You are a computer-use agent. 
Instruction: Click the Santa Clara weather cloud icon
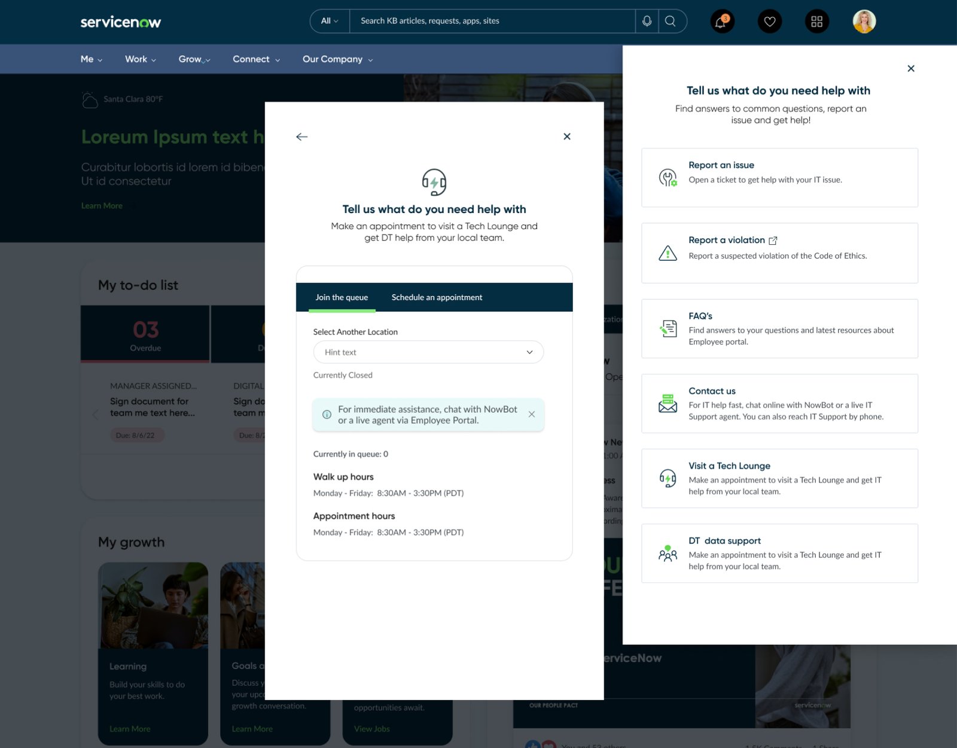coord(89,100)
